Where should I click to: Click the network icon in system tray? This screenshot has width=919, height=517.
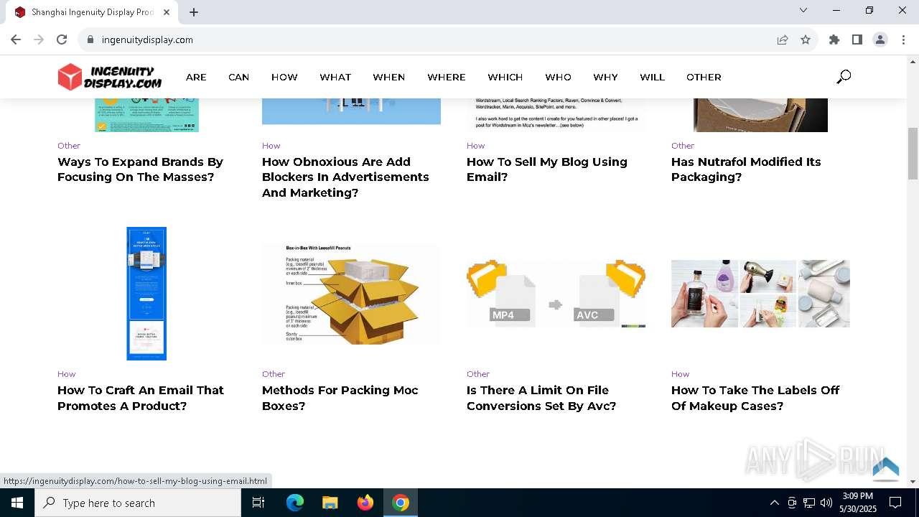(809, 503)
